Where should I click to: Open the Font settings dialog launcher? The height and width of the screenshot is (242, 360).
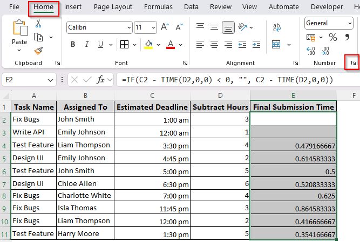(185, 63)
